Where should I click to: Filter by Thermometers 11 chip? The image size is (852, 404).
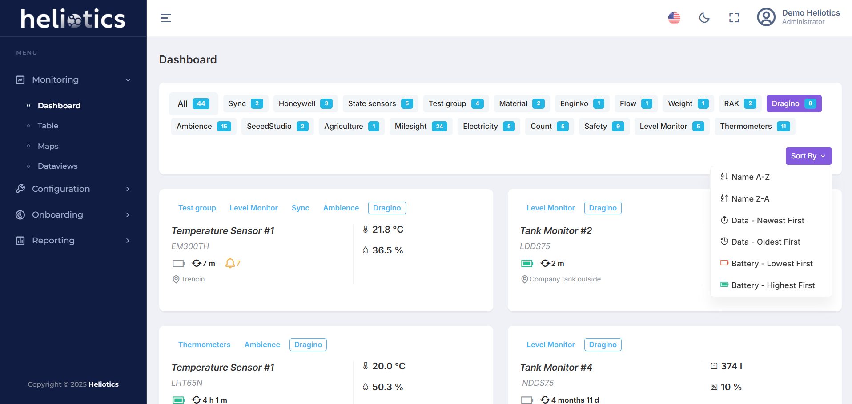pos(755,126)
